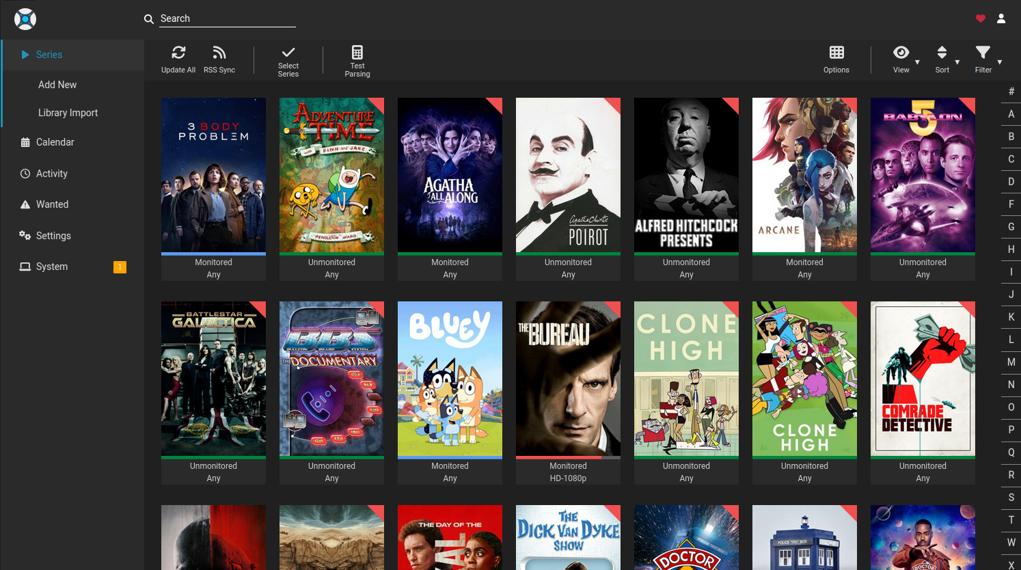The width and height of the screenshot is (1021, 570).
Task: Open the Babylon 5 poster
Action: (923, 175)
